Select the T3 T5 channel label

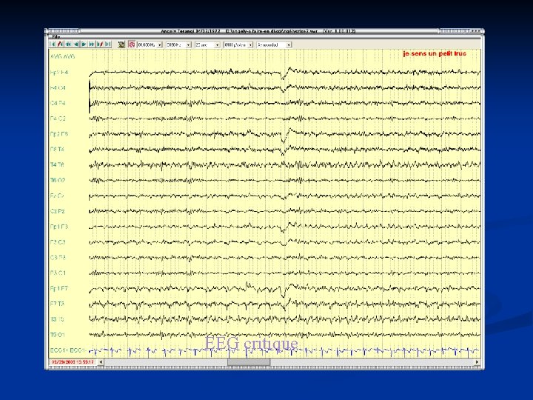57,319
